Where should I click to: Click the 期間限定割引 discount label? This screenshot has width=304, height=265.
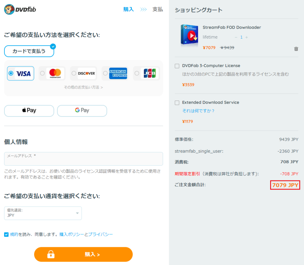(x=187, y=174)
